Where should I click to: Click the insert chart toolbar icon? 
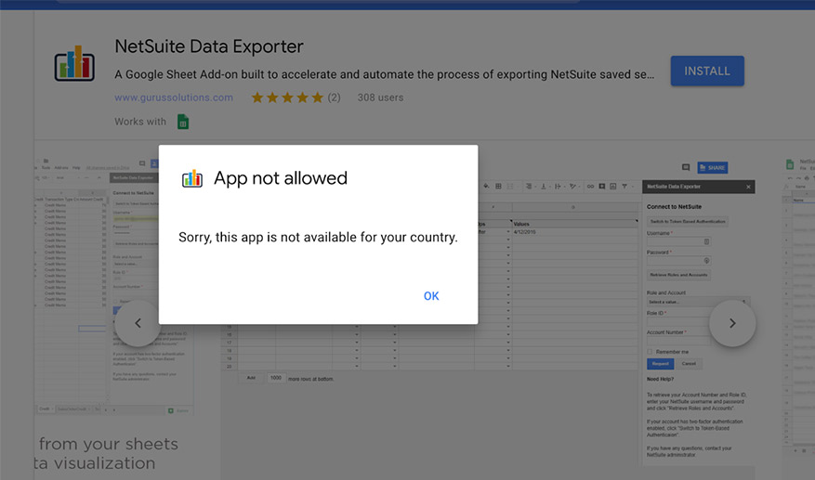pos(612,187)
